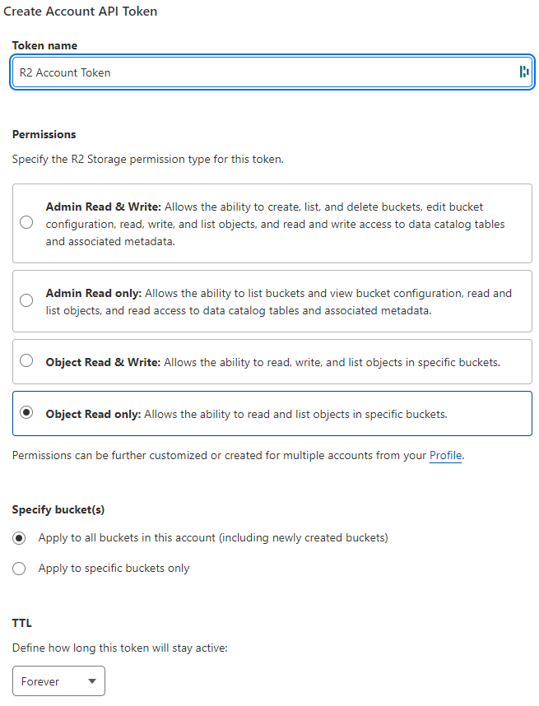Select the Object Read & Write radio button
Image resolution: width=539 pixels, height=706 pixels.
[26, 360]
